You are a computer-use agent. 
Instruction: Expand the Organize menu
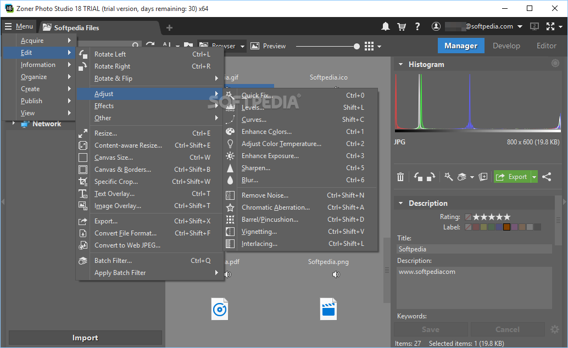point(39,77)
